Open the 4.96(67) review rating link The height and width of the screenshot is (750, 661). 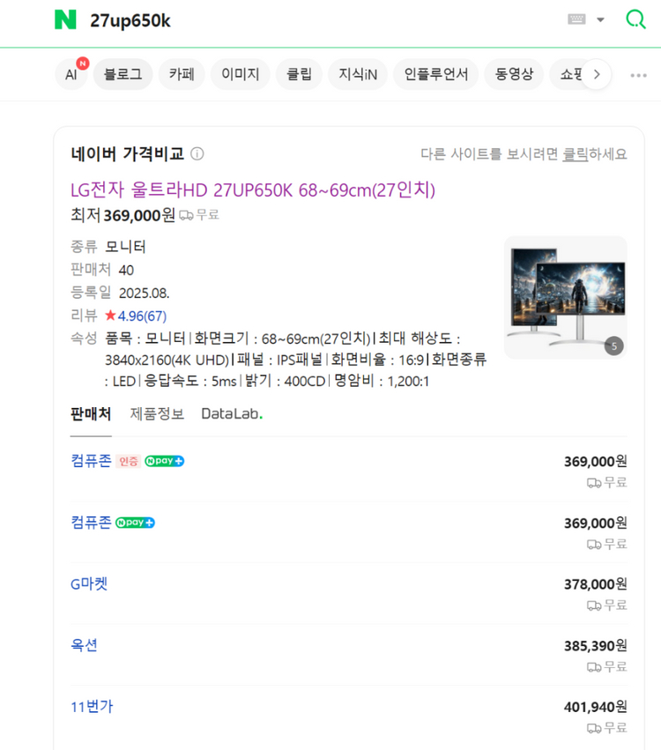point(142,316)
